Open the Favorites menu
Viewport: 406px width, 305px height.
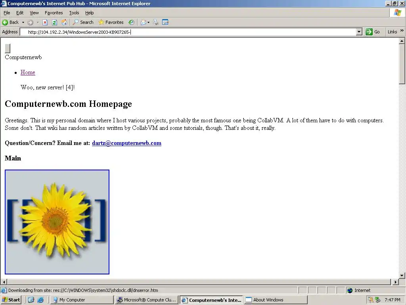[x=54, y=13]
